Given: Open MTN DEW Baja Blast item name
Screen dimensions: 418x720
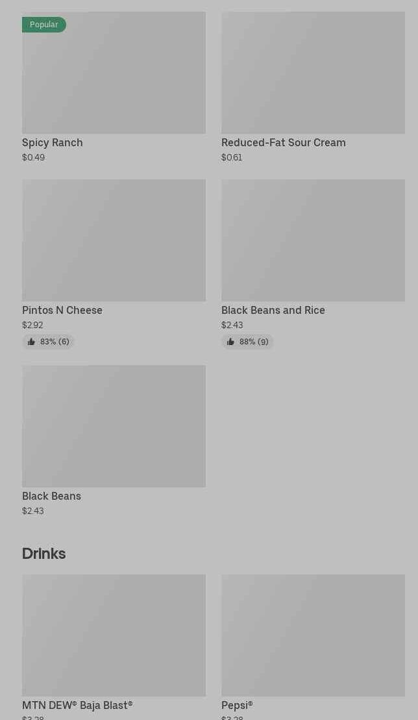Looking at the screenshot, I should tap(77, 706).
